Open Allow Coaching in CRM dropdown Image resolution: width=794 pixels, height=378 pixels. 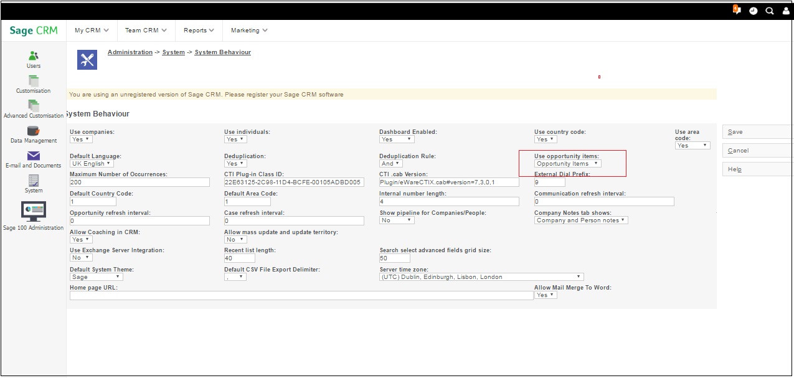(x=81, y=239)
